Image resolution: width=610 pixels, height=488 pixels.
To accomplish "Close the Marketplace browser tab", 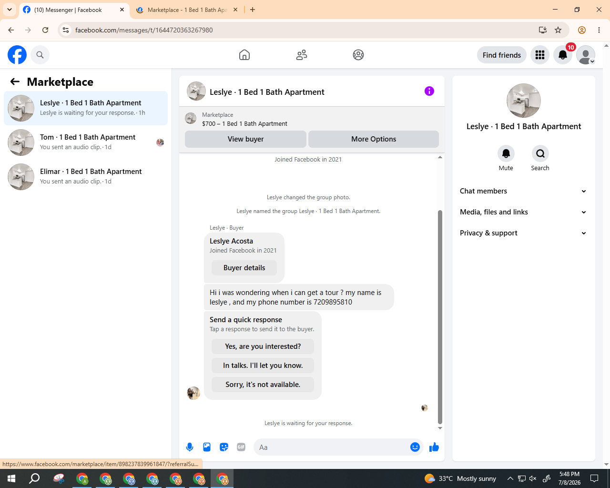I will (235, 10).
